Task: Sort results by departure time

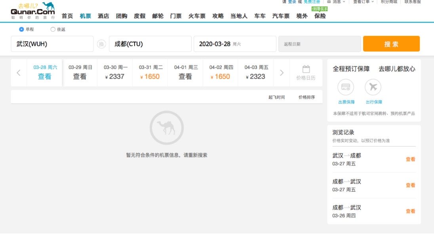Action: coord(276,97)
